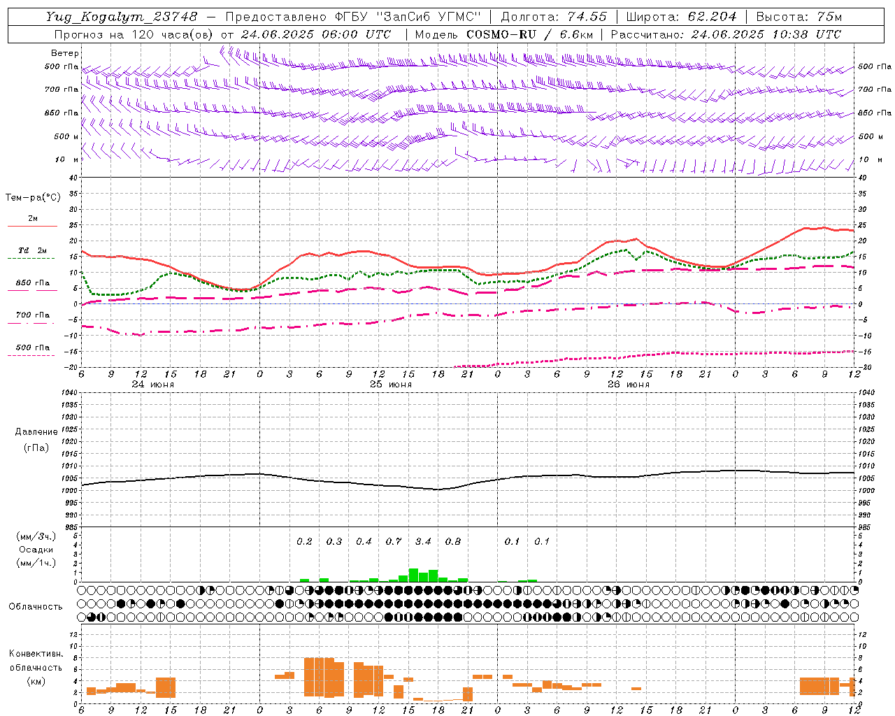Click the Рассчитано: 24.06.2025 10:38 UTC timestamp
The height and width of the screenshot is (716, 895).
(x=726, y=34)
